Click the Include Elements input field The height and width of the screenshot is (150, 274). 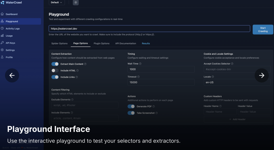tap(85, 118)
